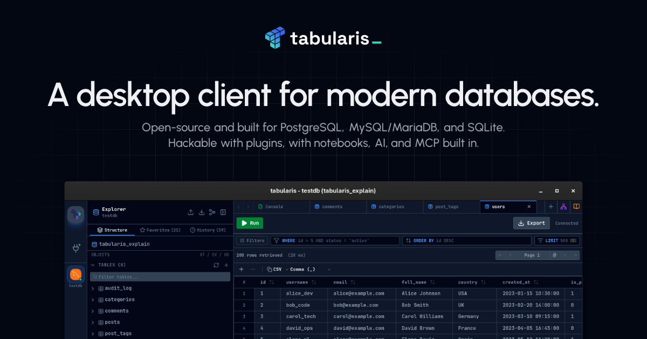Toggle the Filters button
The width and height of the screenshot is (647, 339).
252,241
